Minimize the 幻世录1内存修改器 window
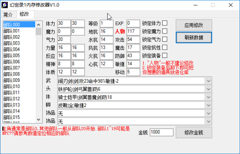This screenshot has width=240, height=154. tap(195, 5)
